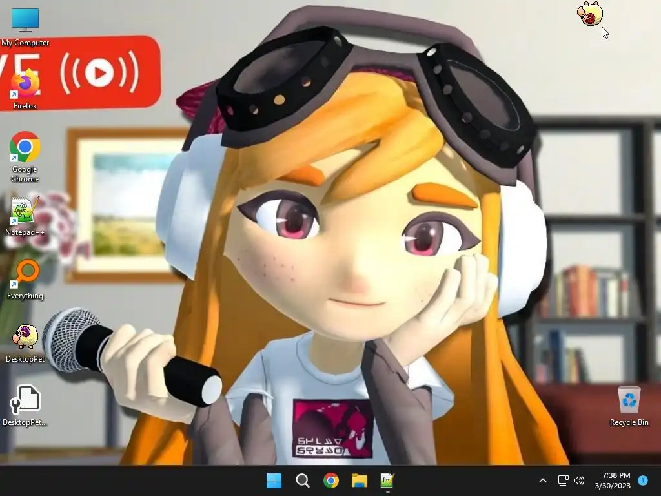The width and height of the screenshot is (661, 496).
Task: Open the clock showing 7:38 PM
Action: point(613,480)
